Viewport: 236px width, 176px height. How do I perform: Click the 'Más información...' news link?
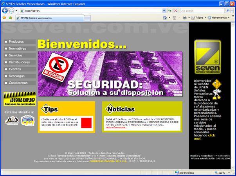click(116, 128)
